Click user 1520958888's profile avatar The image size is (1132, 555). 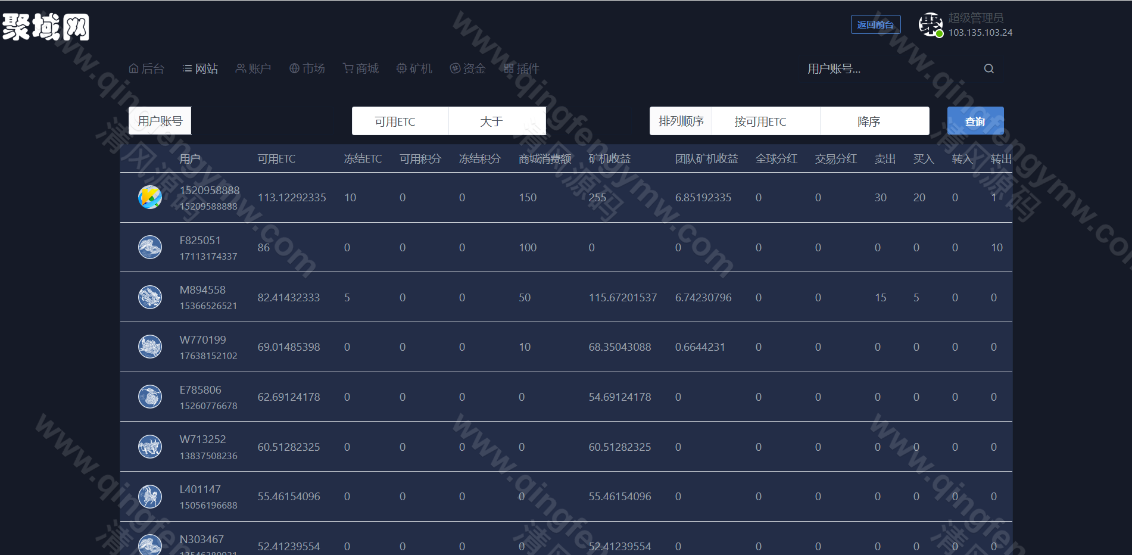(149, 197)
